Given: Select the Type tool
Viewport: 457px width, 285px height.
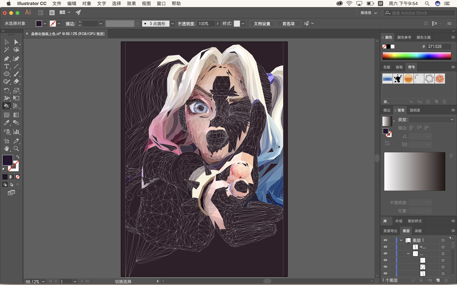Looking at the screenshot, I should pos(7,66).
